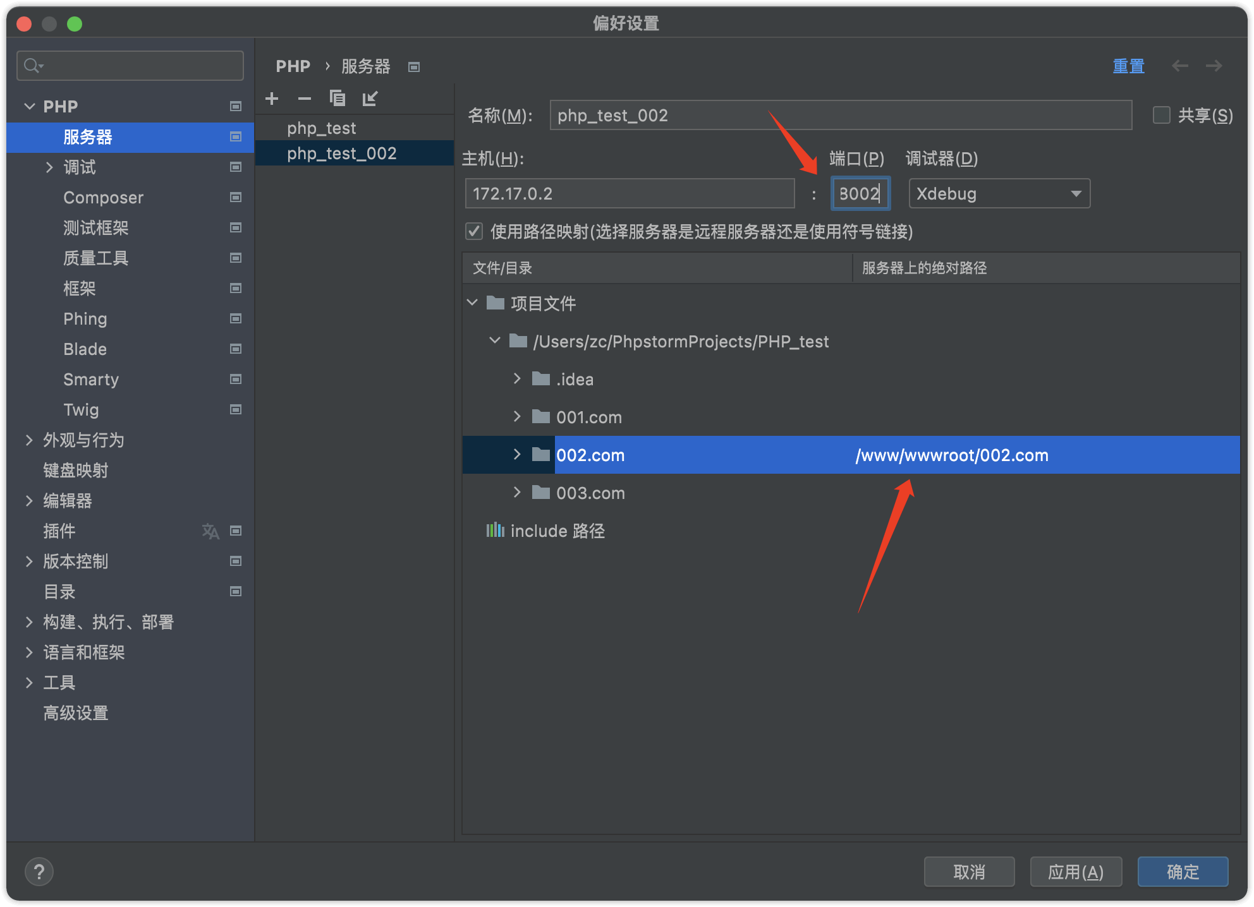This screenshot has height=907, width=1254.
Task: Click the import server icon
Action: click(370, 99)
